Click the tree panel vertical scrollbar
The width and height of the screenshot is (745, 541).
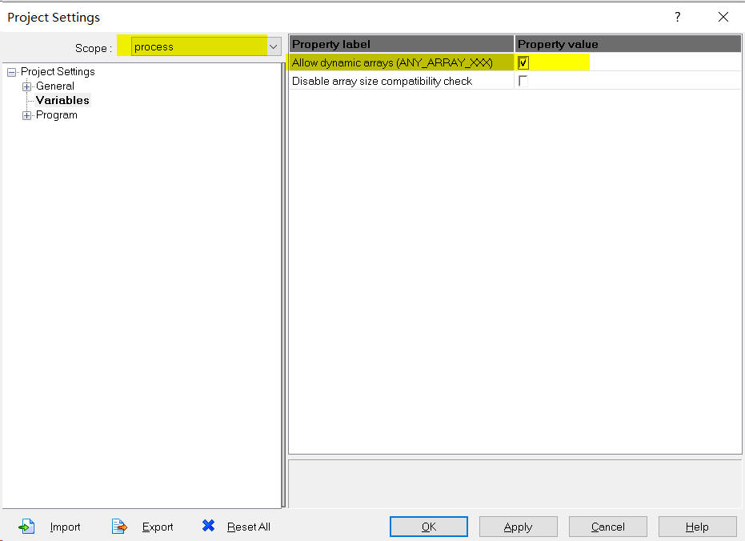pyautogui.click(x=283, y=285)
